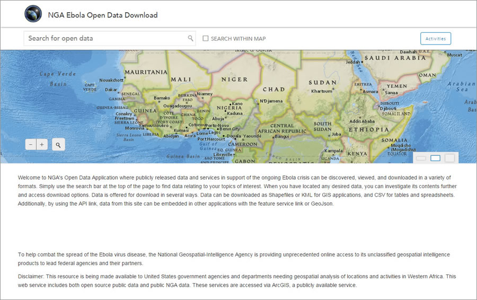Zoom in the map with the plus button
The height and width of the screenshot is (300, 477).
coord(42,145)
